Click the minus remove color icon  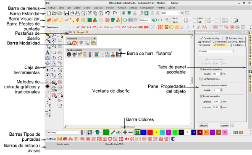[x=131, y=132]
